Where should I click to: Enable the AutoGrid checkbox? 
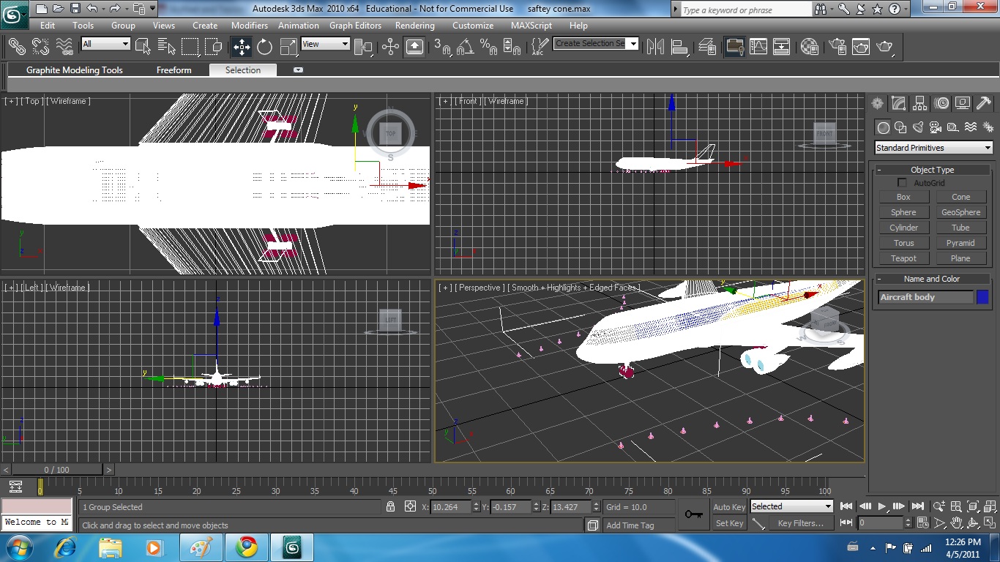(x=902, y=183)
